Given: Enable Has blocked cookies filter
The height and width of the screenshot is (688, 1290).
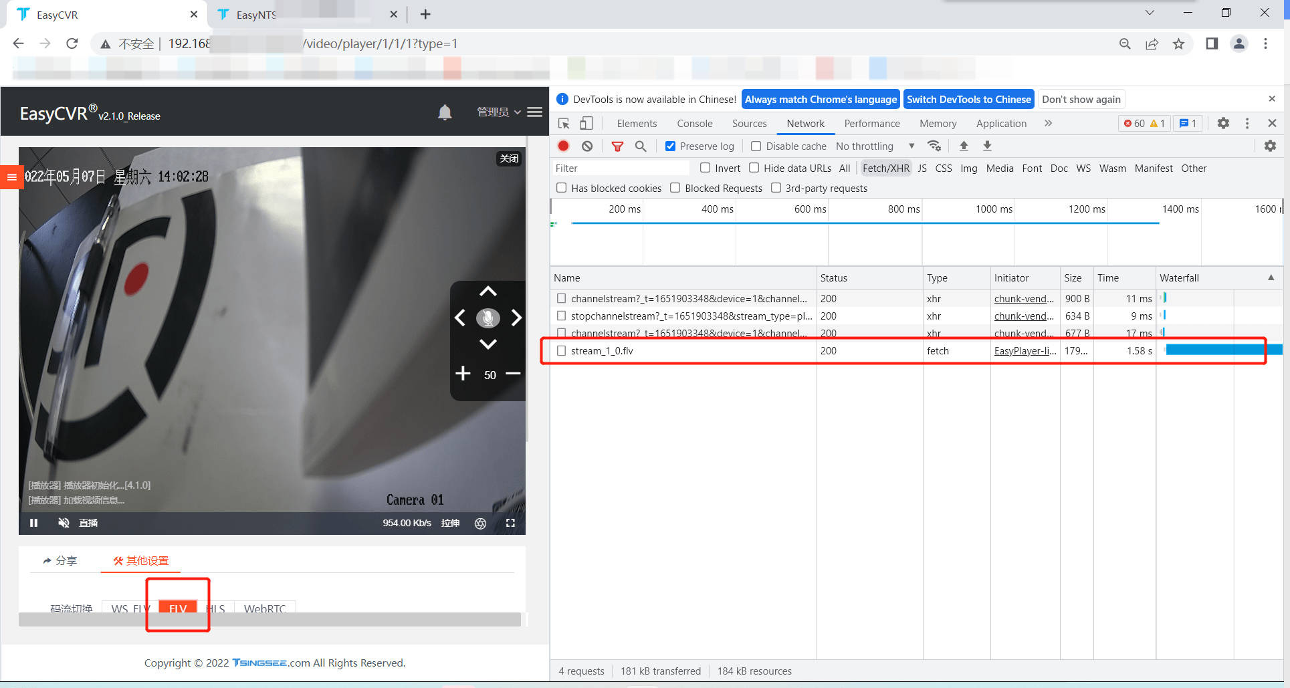Looking at the screenshot, I should click(x=562, y=188).
